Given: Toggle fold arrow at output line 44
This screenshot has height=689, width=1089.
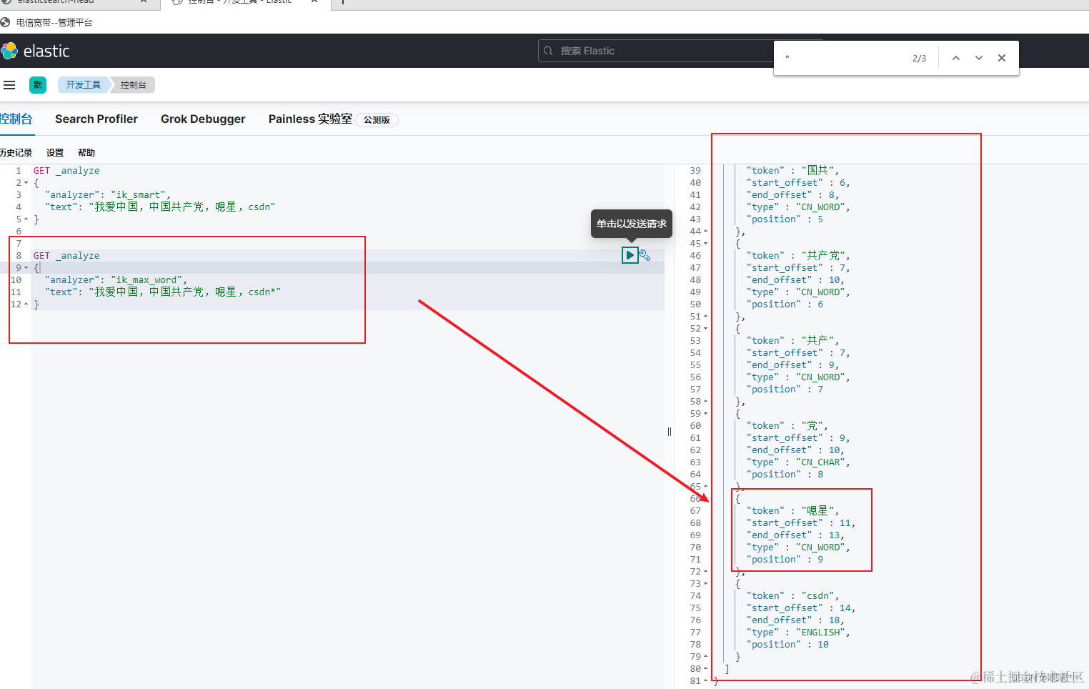Looking at the screenshot, I should click(705, 232).
